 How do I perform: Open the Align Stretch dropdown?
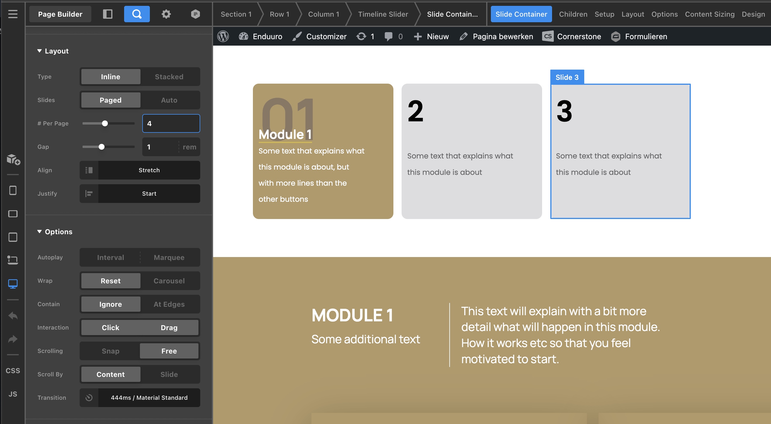click(149, 170)
